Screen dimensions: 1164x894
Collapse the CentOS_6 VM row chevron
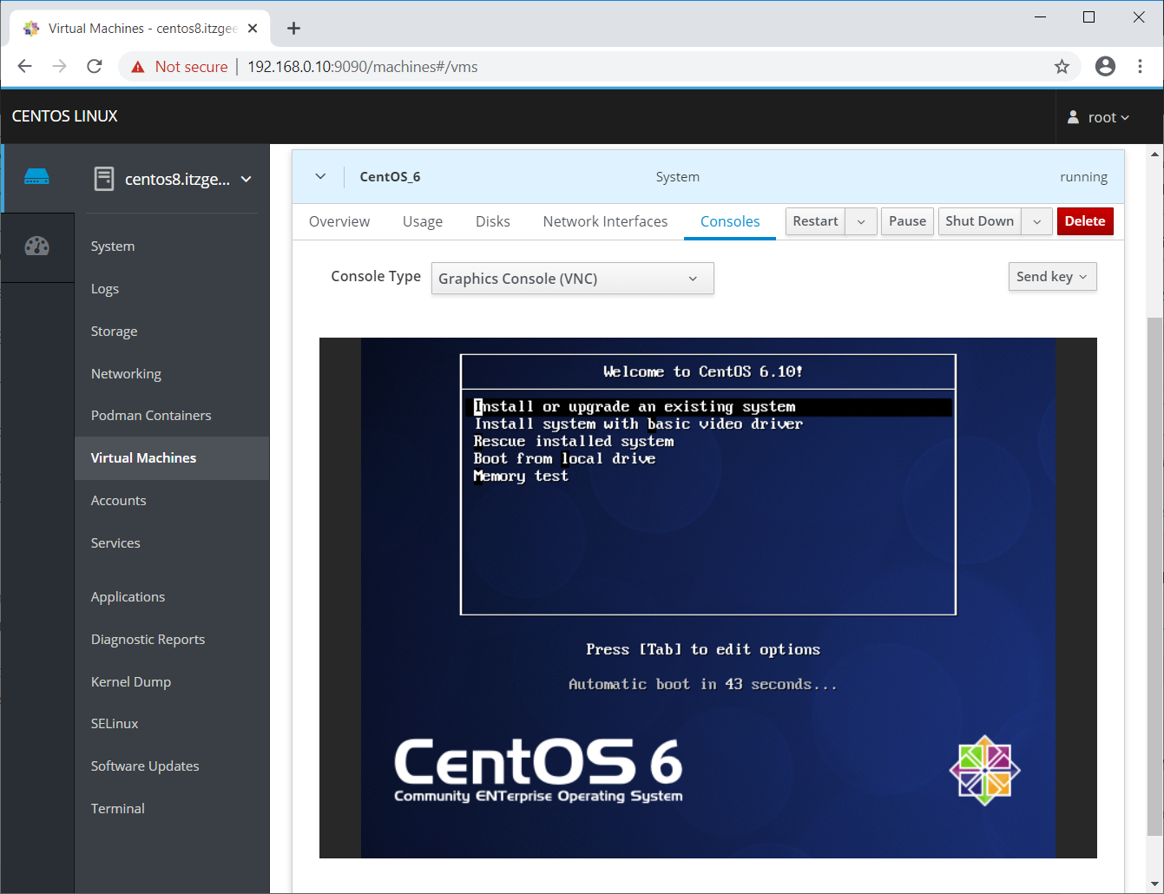320,176
